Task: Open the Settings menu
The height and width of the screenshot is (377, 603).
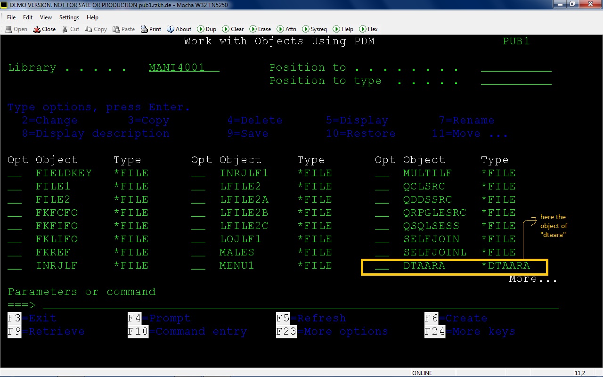Action: click(x=69, y=17)
